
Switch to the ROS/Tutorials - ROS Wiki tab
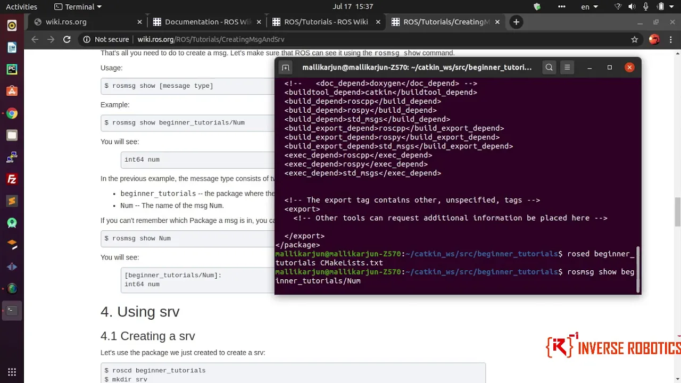coord(327,22)
